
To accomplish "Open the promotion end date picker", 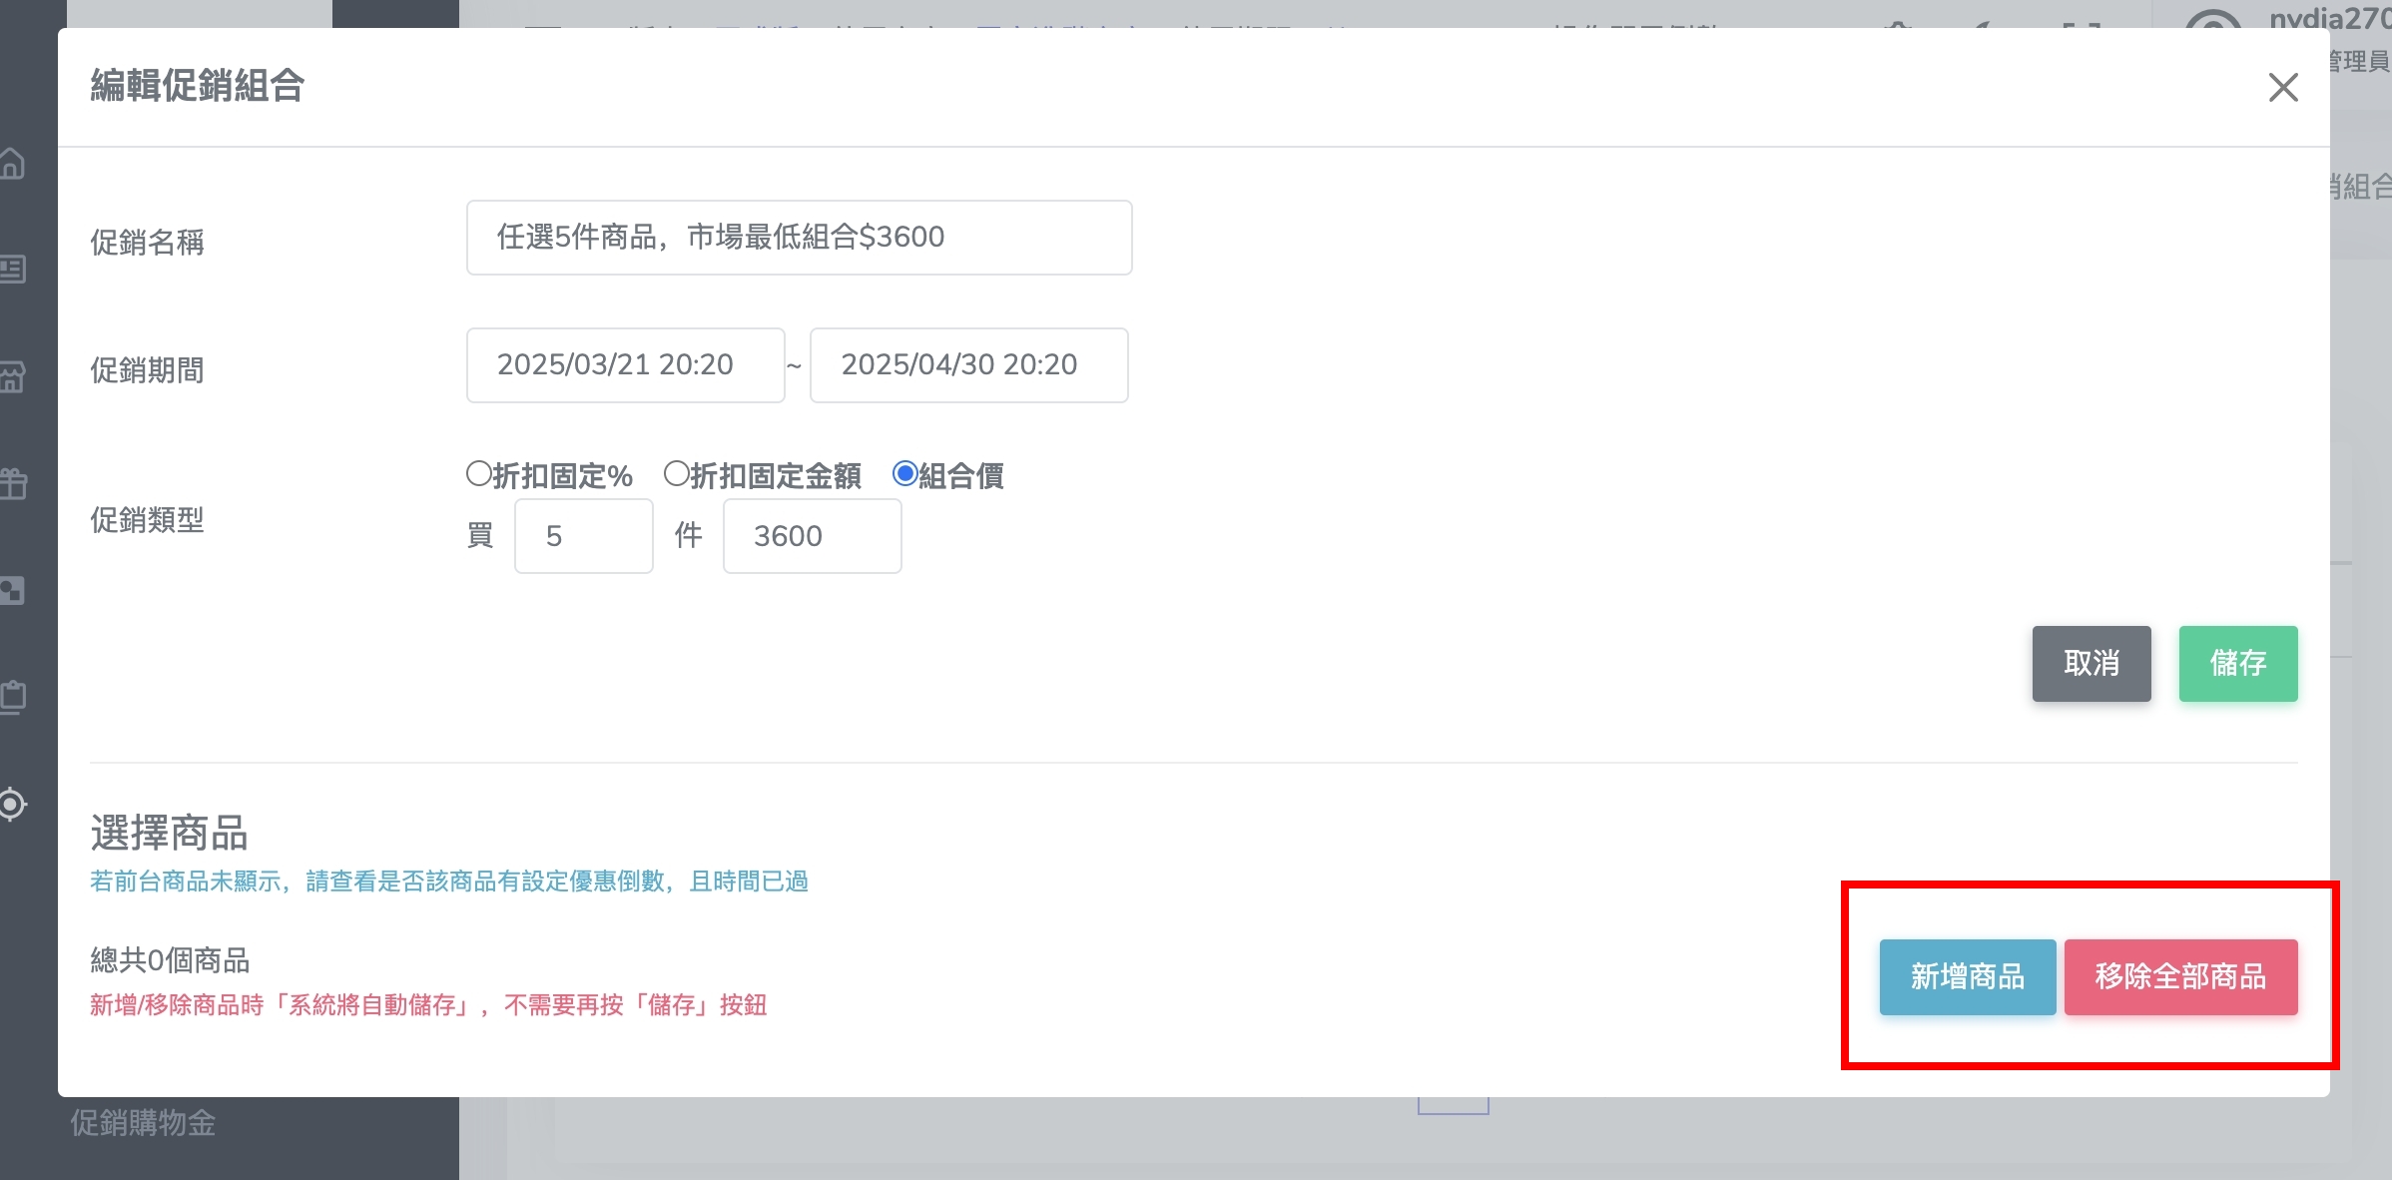I will 968,365.
